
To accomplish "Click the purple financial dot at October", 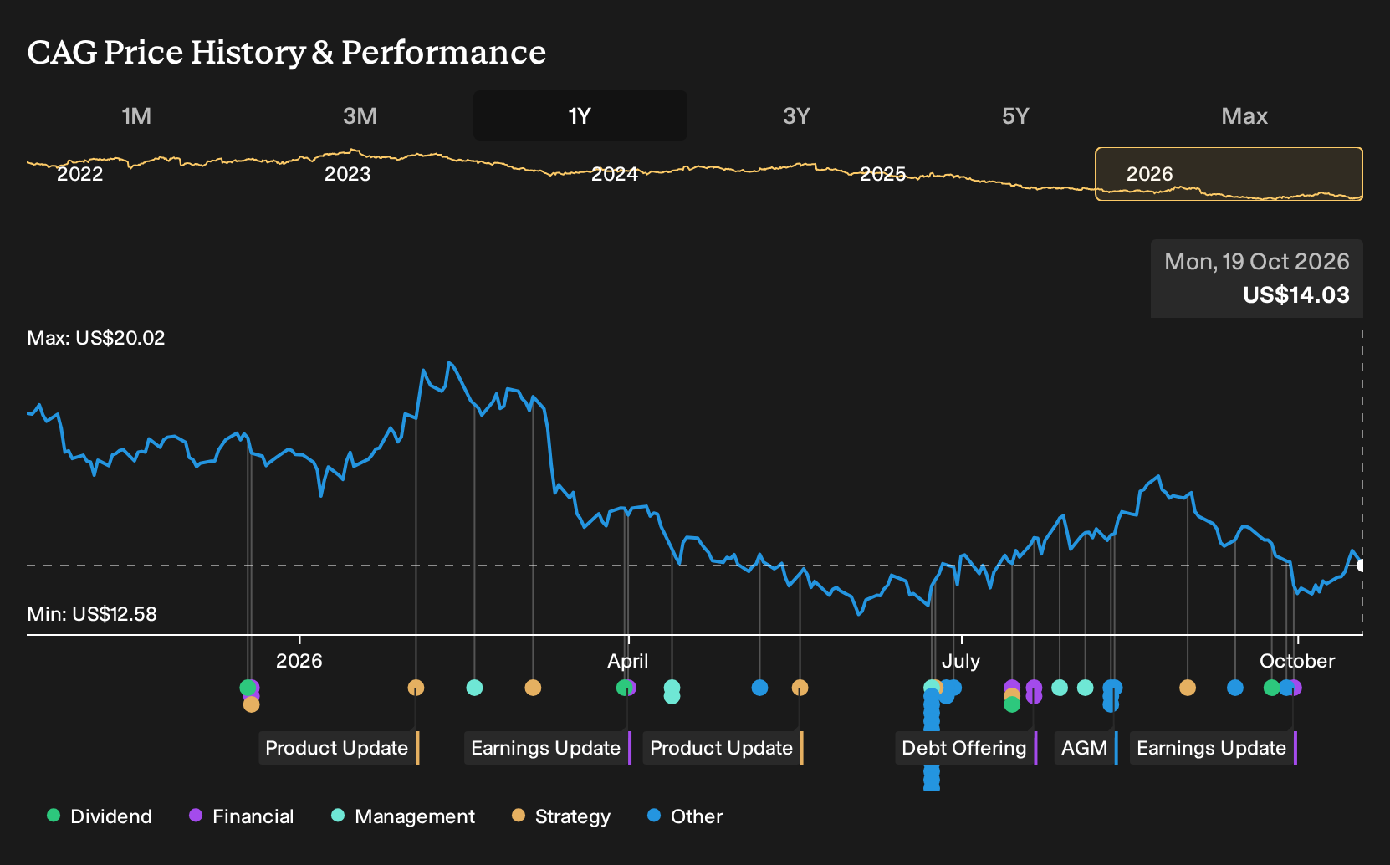I will (x=1295, y=688).
